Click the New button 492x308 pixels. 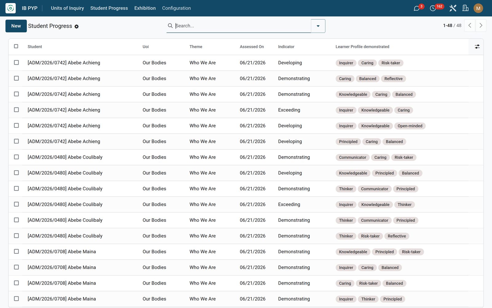16,26
